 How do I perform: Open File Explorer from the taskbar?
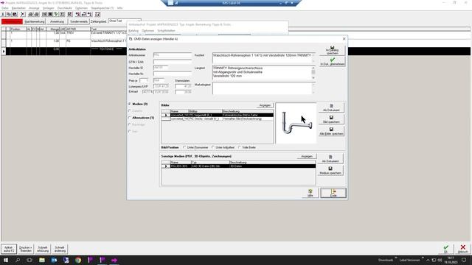pos(42,260)
